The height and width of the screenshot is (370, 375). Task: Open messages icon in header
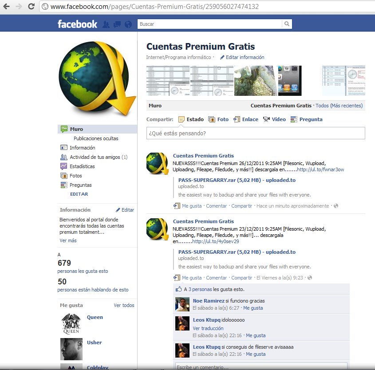pos(117,24)
